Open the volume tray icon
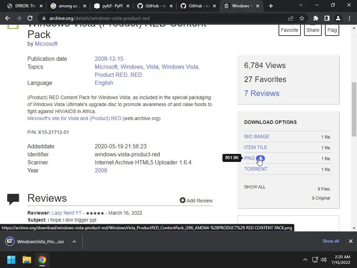Screen dimensions: 357x268 click(323, 260)
